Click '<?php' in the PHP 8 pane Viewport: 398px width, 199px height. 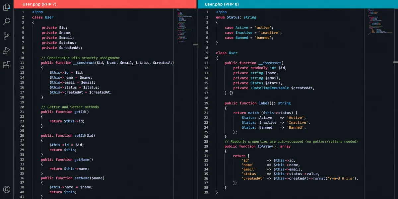pos(221,12)
